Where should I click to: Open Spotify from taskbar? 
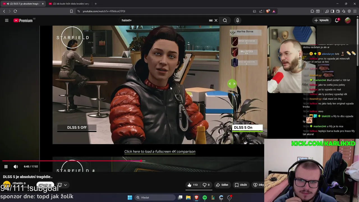(205, 198)
